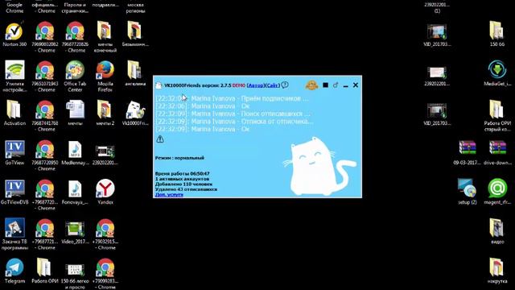Select the 'Закачка ТВ программы' shortcut
This screenshot has height=290, width=515.
(x=14, y=234)
